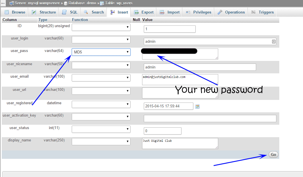The width and height of the screenshot is (303, 177).
Task: Click the Triggers tab icon
Action: click(x=253, y=12)
